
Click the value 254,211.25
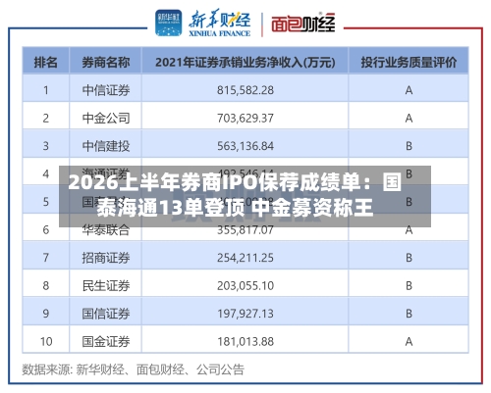point(245,258)
